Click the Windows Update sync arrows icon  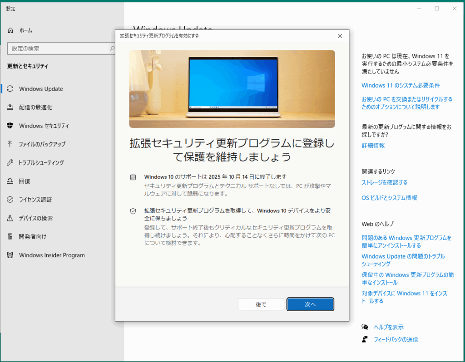tap(10, 88)
